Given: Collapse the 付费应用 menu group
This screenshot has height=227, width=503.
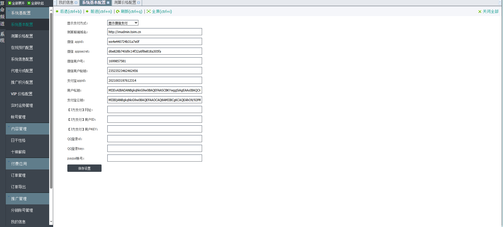Looking at the screenshot, I should click(27, 164).
